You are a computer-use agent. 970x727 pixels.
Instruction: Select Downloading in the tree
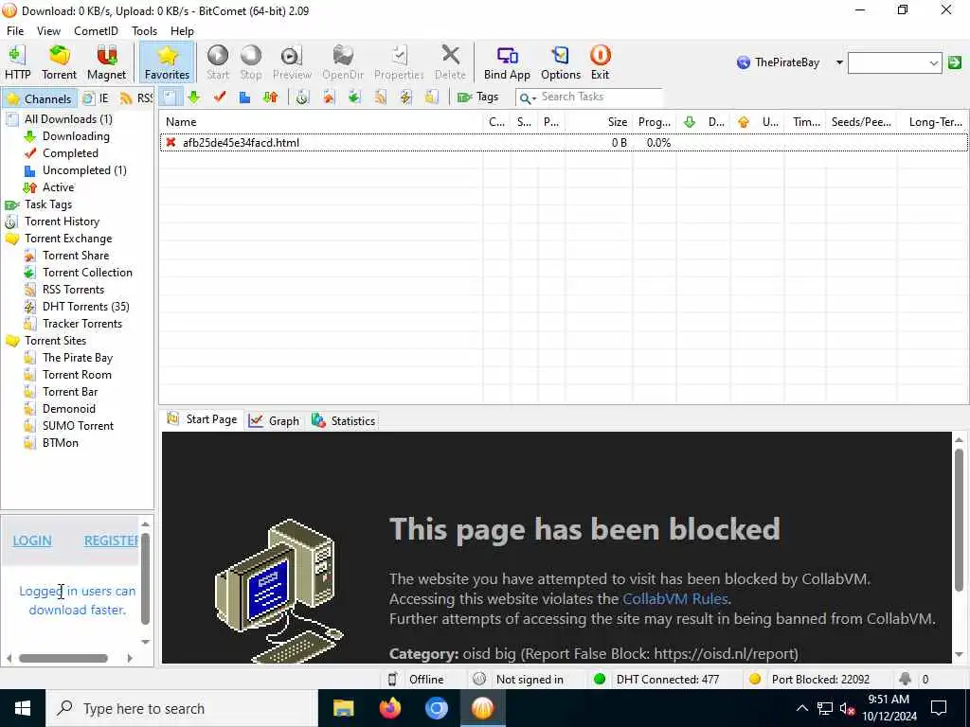[x=76, y=136]
